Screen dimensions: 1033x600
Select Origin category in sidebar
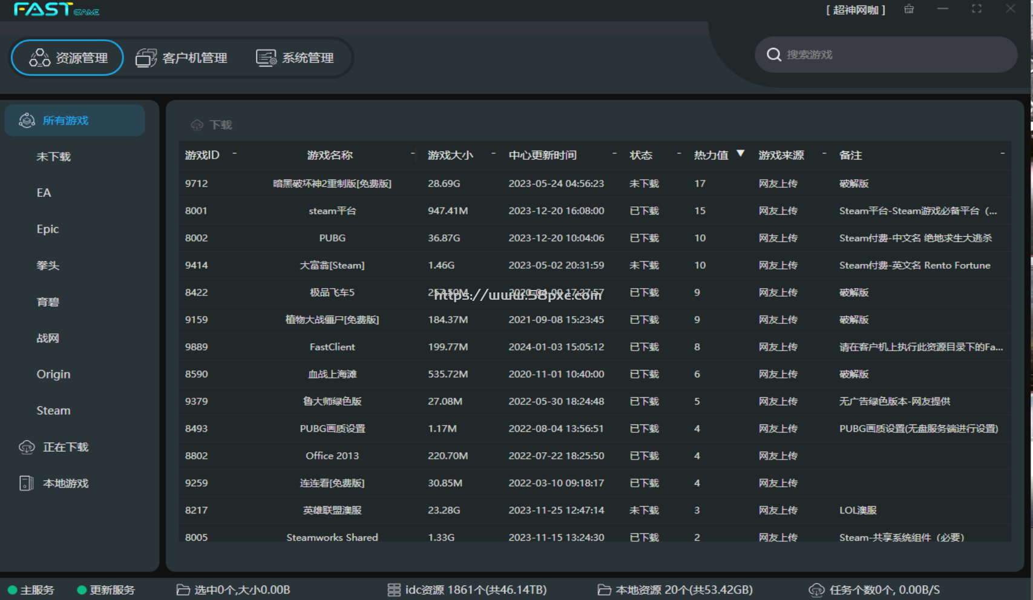(x=53, y=374)
